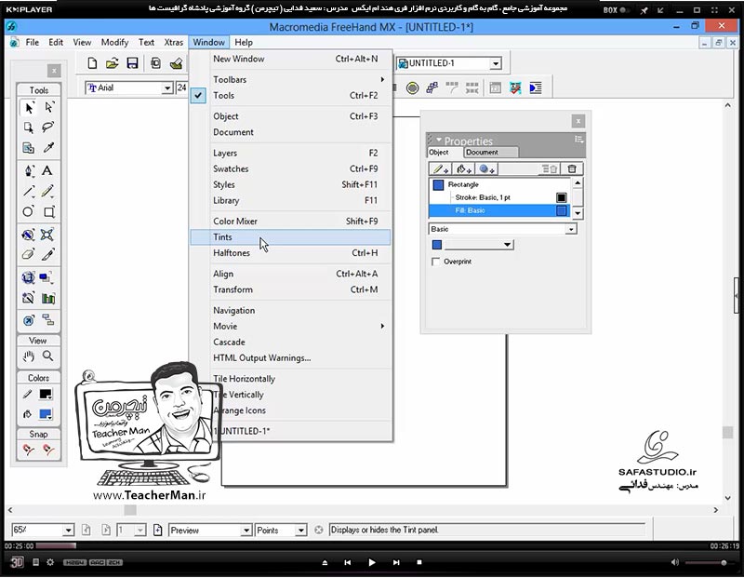Click the New document toolbar icon
744x578 pixels.
pos(92,63)
